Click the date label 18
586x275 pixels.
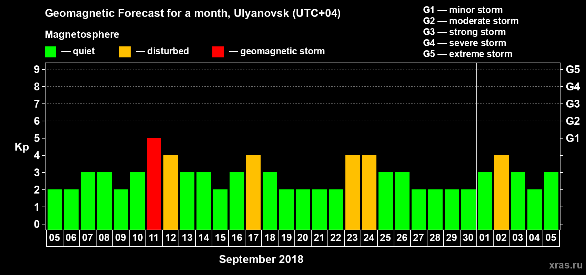(270, 238)
